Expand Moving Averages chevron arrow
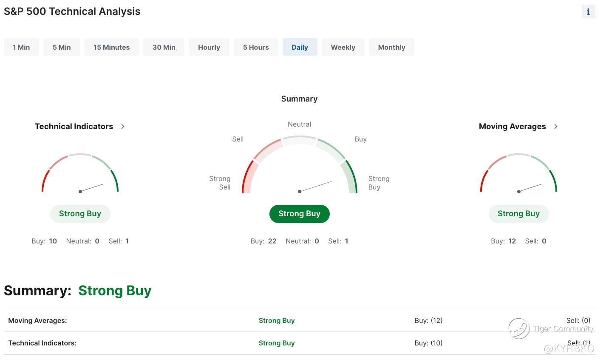 pos(556,127)
